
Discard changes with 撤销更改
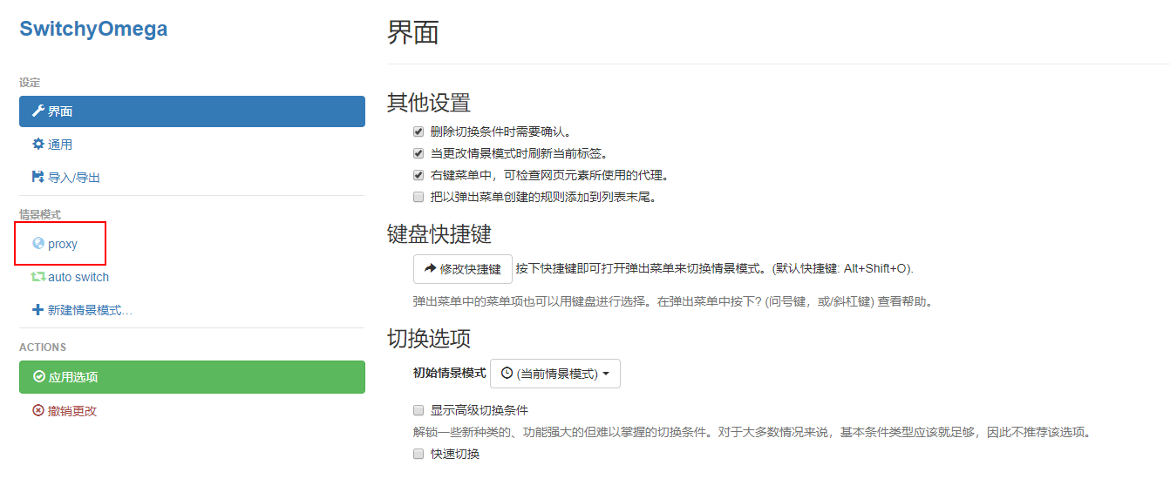click(x=192, y=411)
